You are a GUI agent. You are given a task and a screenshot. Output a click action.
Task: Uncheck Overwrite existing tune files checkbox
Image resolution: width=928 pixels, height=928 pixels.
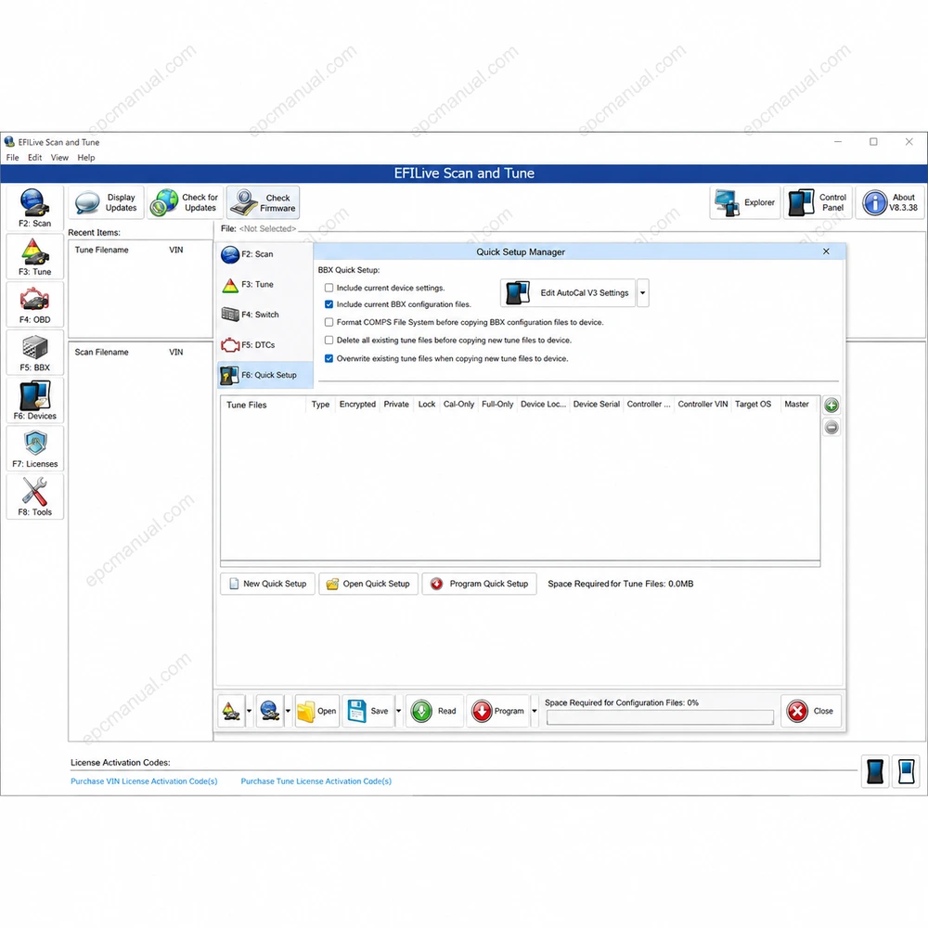click(x=329, y=358)
